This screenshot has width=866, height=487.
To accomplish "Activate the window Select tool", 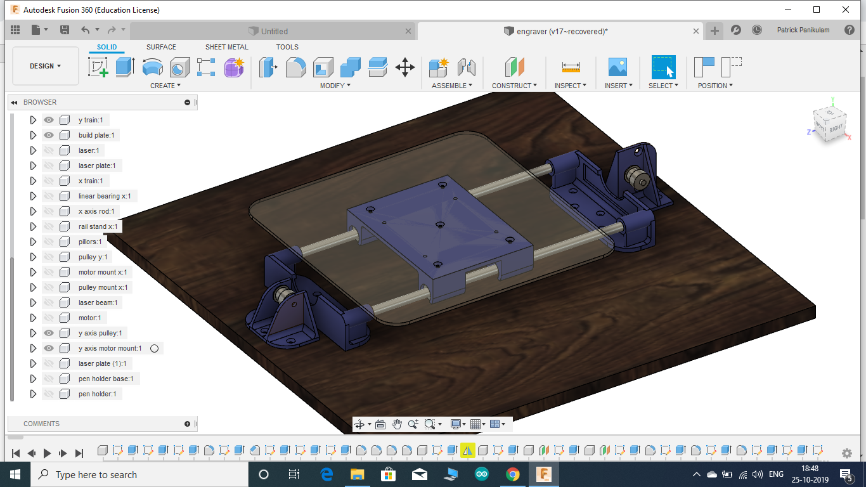I will 664,67.
